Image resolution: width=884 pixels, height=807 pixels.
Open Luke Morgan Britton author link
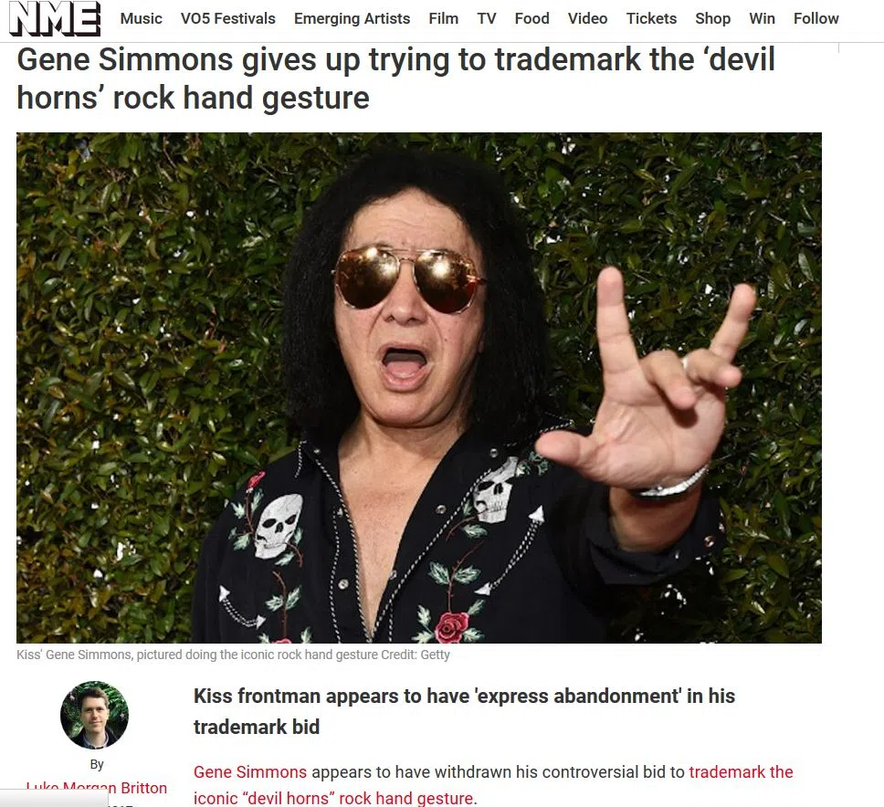97,787
